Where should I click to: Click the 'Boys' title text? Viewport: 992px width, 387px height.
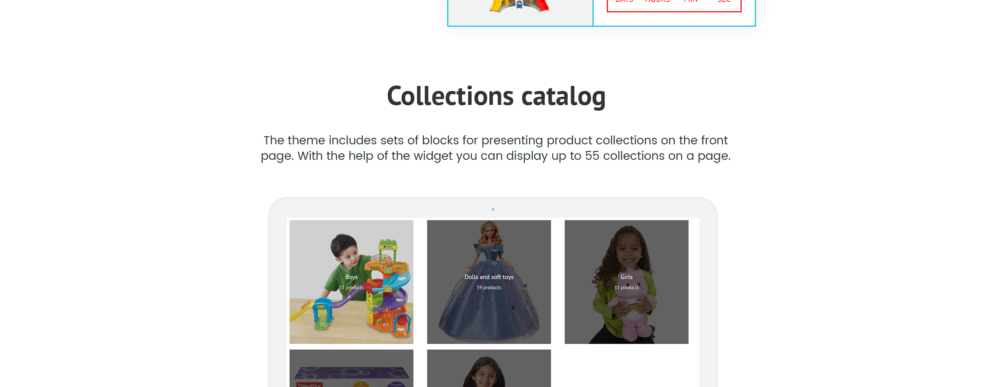pyautogui.click(x=351, y=277)
